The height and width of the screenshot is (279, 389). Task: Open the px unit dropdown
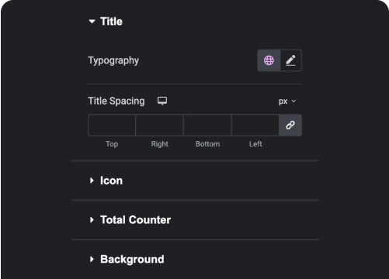click(x=287, y=102)
